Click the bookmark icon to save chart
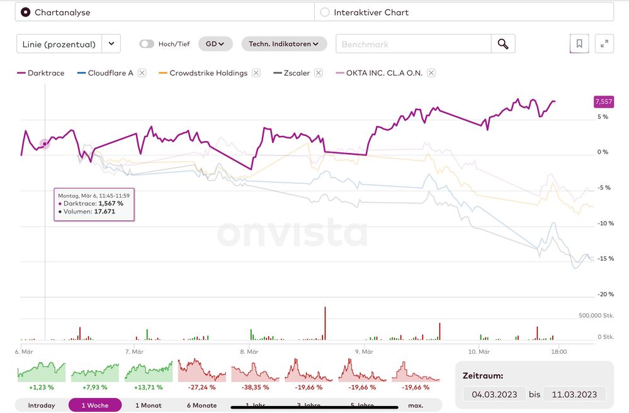629x413 pixels. point(579,44)
